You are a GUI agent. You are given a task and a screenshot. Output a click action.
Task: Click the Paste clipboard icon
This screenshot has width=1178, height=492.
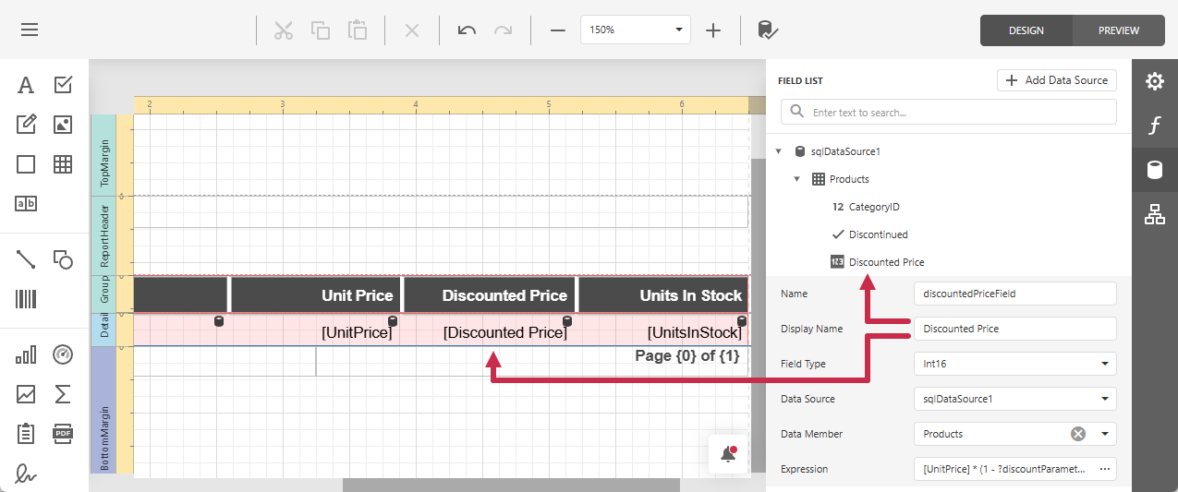coord(358,30)
